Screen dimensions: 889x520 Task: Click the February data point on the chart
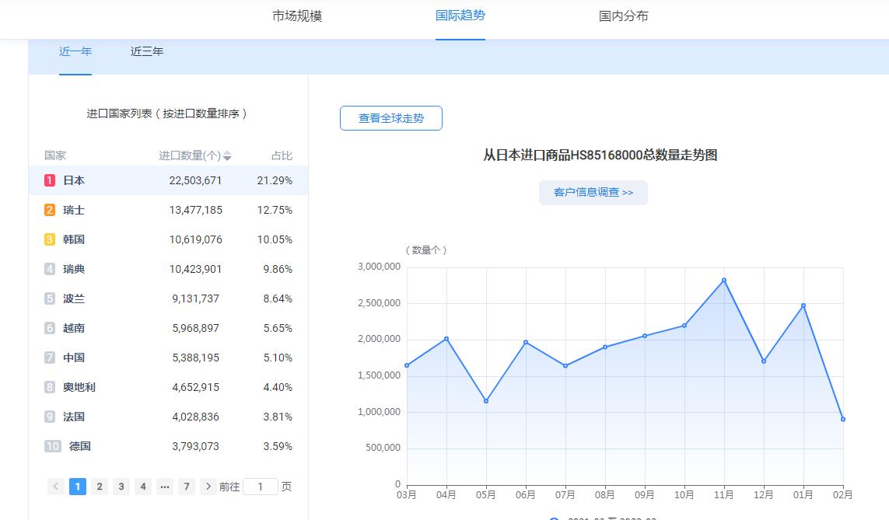click(842, 418)
